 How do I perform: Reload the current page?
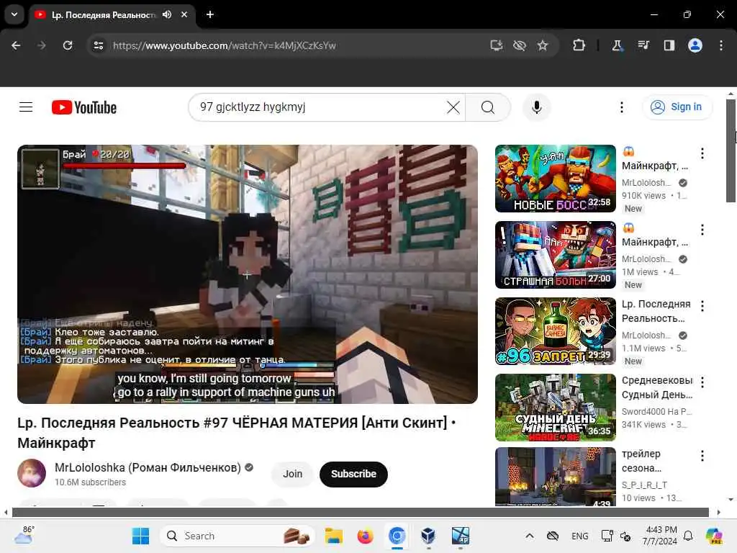[x=68, y=45]
